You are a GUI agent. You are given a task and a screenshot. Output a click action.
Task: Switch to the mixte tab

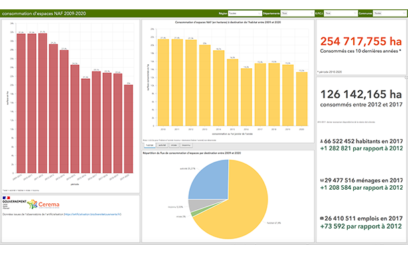(x=174, y=145)
